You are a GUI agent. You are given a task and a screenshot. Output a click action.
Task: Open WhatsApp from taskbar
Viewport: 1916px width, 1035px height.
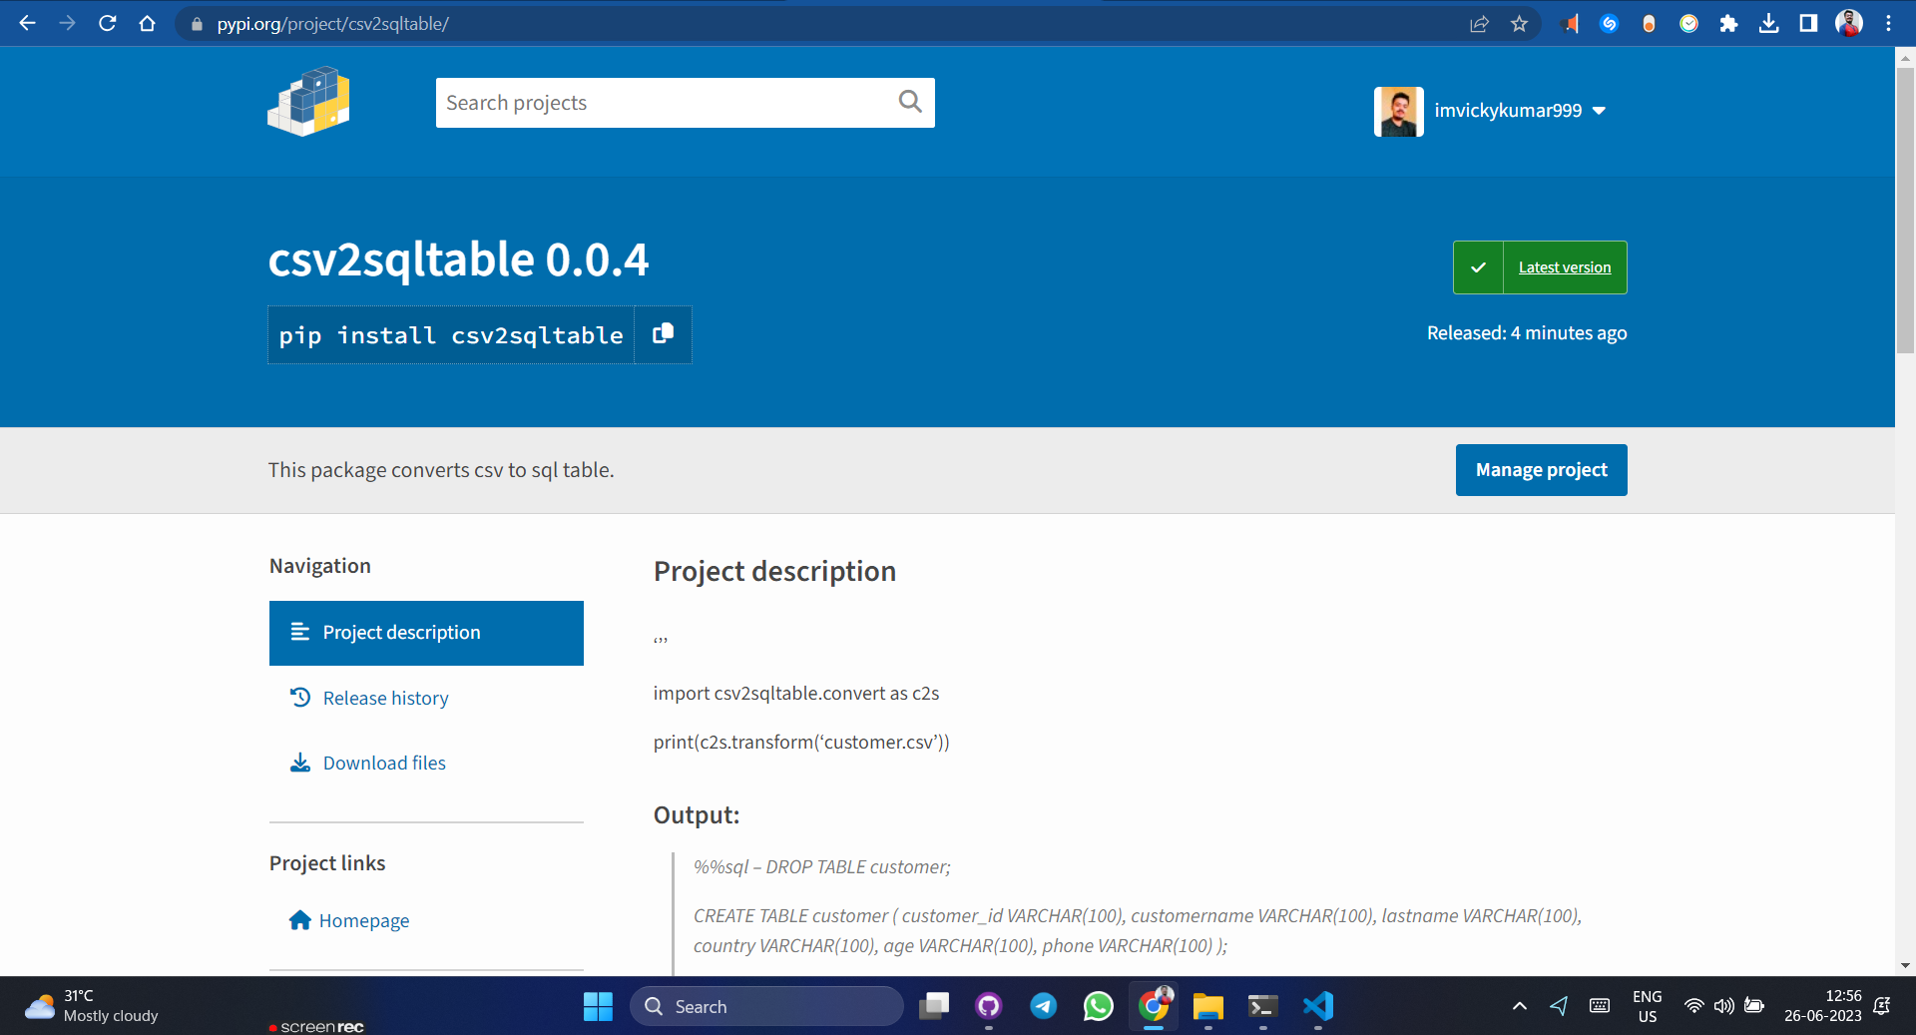(x=1099, y=1006)
